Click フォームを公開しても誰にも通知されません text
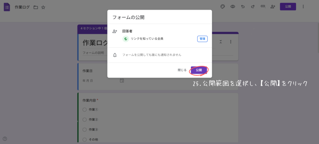 click(152, 55)
